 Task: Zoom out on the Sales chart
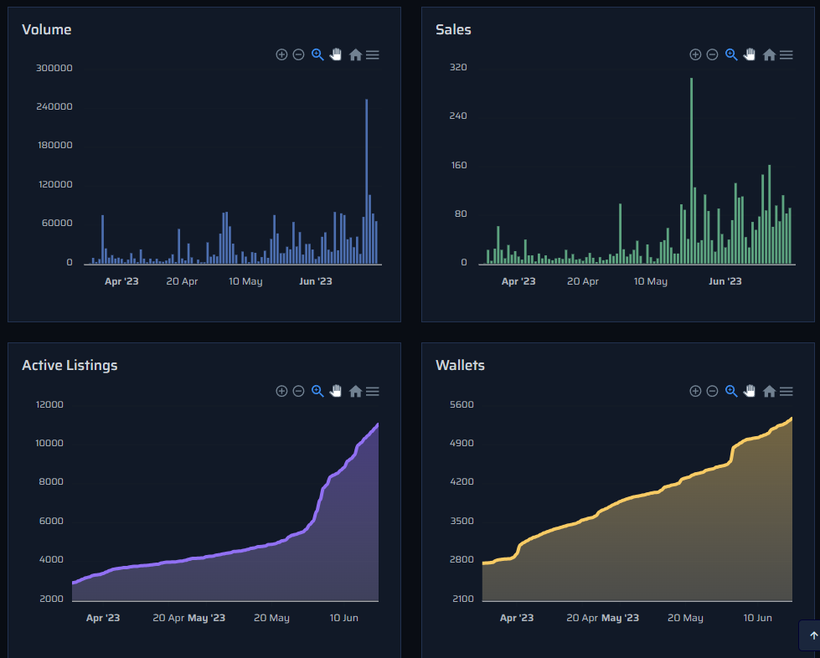[x=712, y=54]
